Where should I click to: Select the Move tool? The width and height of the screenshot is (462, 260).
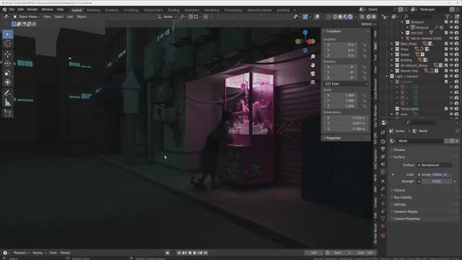8,54
